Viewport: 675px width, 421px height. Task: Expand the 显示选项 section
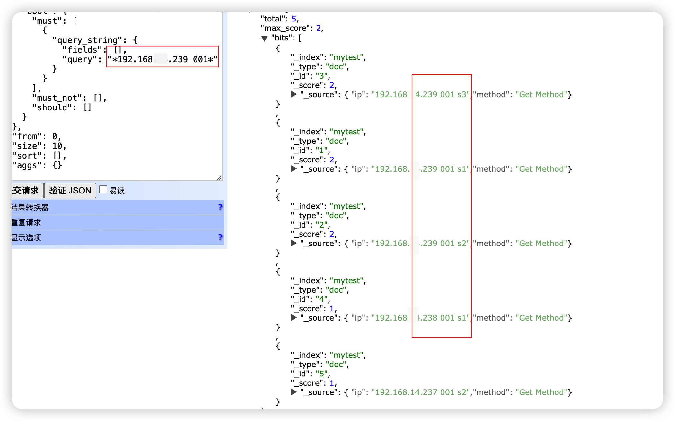point(26,238)
